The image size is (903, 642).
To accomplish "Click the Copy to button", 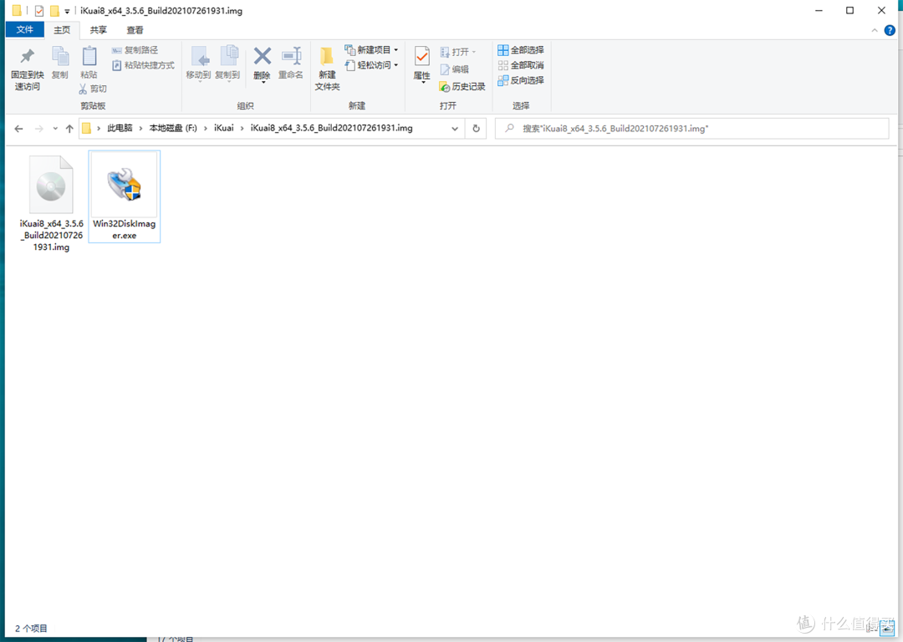I will tap(227, 63).
